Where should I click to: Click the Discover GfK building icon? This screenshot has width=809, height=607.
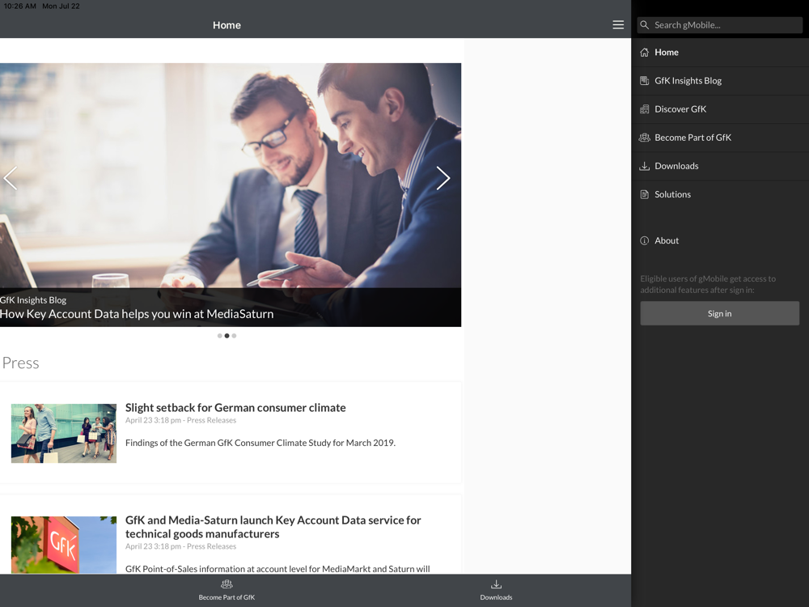click(x=645, y=109)
